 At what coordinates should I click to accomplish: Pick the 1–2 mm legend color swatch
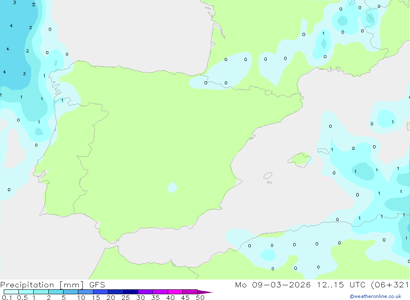tap(41, 292)
